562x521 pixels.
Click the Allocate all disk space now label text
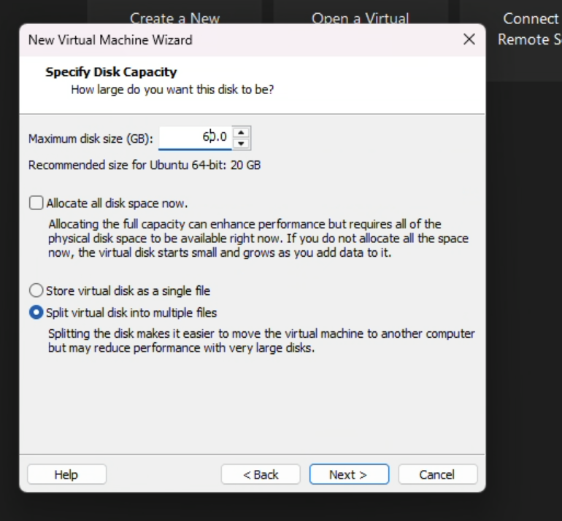[117, 203]
